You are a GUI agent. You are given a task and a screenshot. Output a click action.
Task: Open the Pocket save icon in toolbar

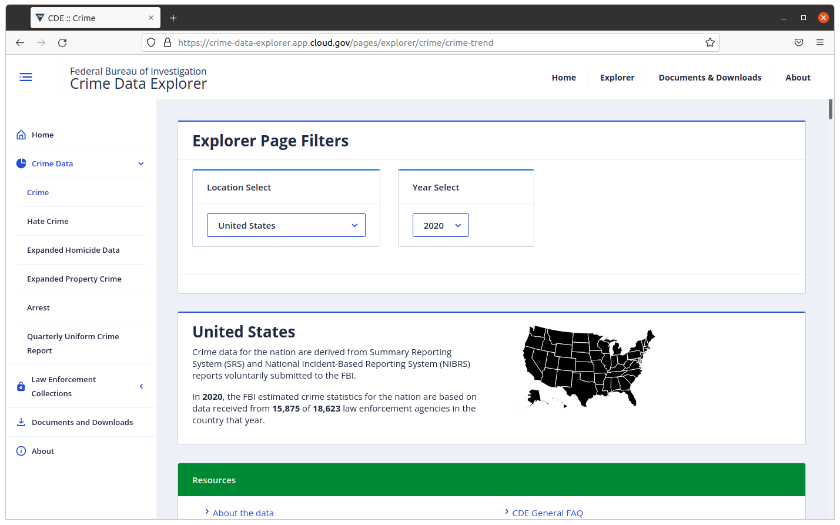(x=799, y=42)
